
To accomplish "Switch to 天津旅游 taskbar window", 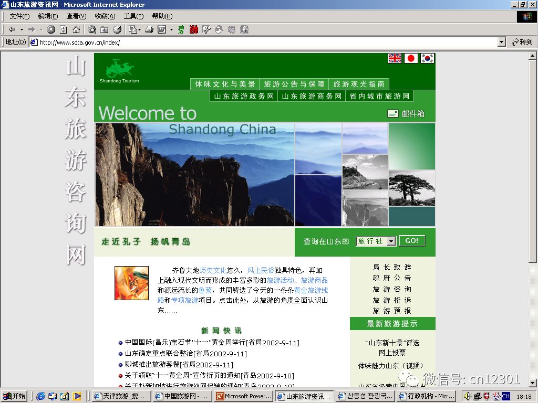I will (122, 396).
